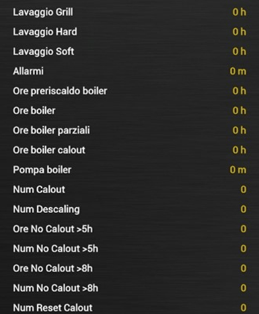The height and width of the screenshot is (314, 259).
Task: Click the Num Reset Calout entry
Action: pos(129,306)
